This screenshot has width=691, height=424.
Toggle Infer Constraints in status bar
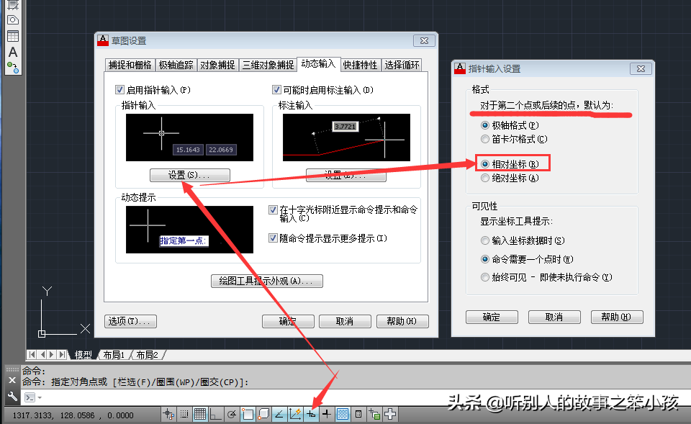(x=168, y=414)
